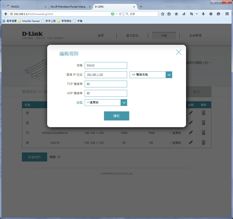233x219 pixels.
Task: Toggle the WDMyCloundMirror status checkbox
Action: click(x=27, y=133)
